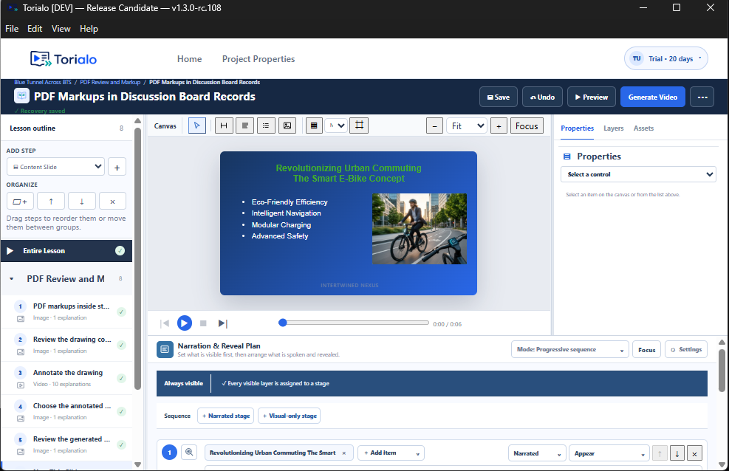Open the Select a control dropdown
Viewport: 729px width, 471px height.
638,174
